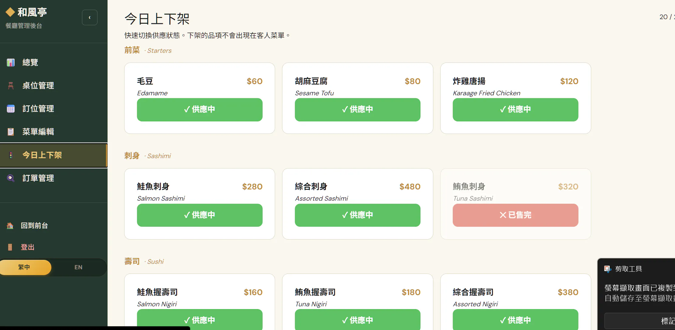Click the 訂單管理 magnifier icon
This screenshot has height=330, width=675.
[x=11, y=178]
